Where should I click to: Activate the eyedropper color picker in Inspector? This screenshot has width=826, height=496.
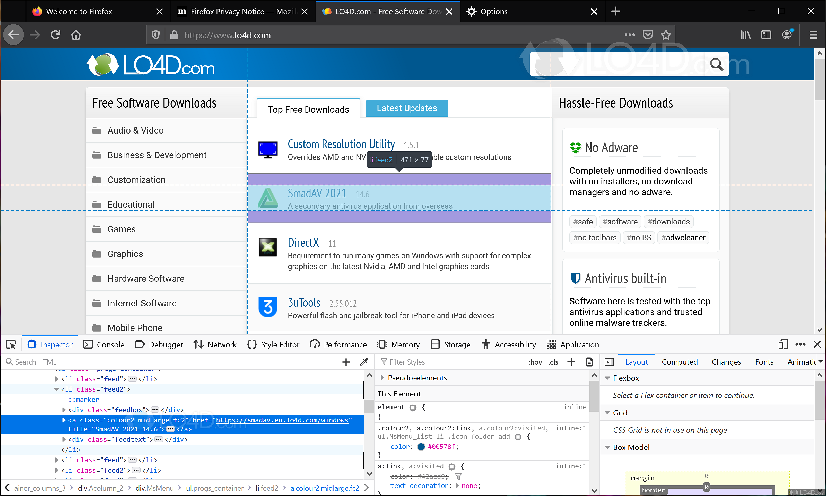(x=364, y=362)
